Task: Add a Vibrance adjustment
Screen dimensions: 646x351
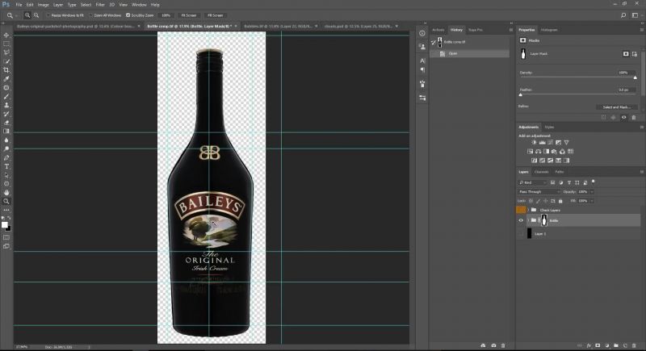Action: point(567,142)
